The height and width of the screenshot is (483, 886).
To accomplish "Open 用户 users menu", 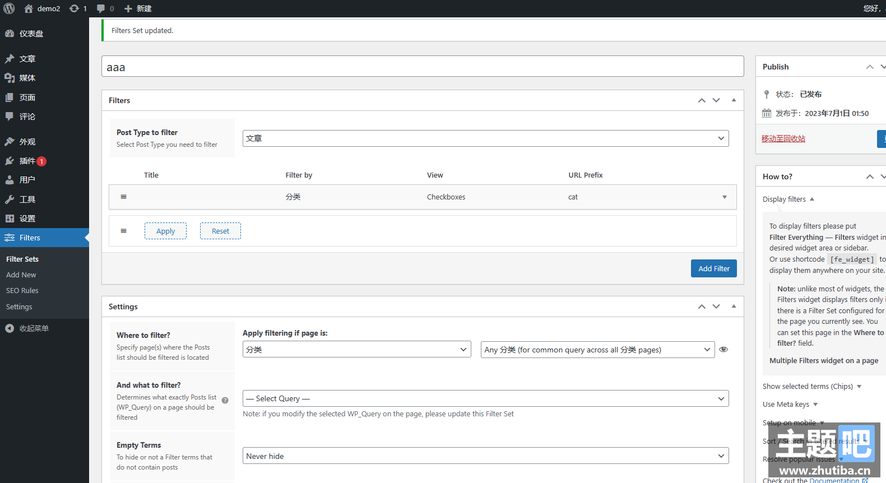I will [x=44, y=180].
